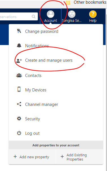Open the Other bookmarks folder icon
The height and width of the screenshot is (171, 107).
pyautogui.click(x=68, y=3)
